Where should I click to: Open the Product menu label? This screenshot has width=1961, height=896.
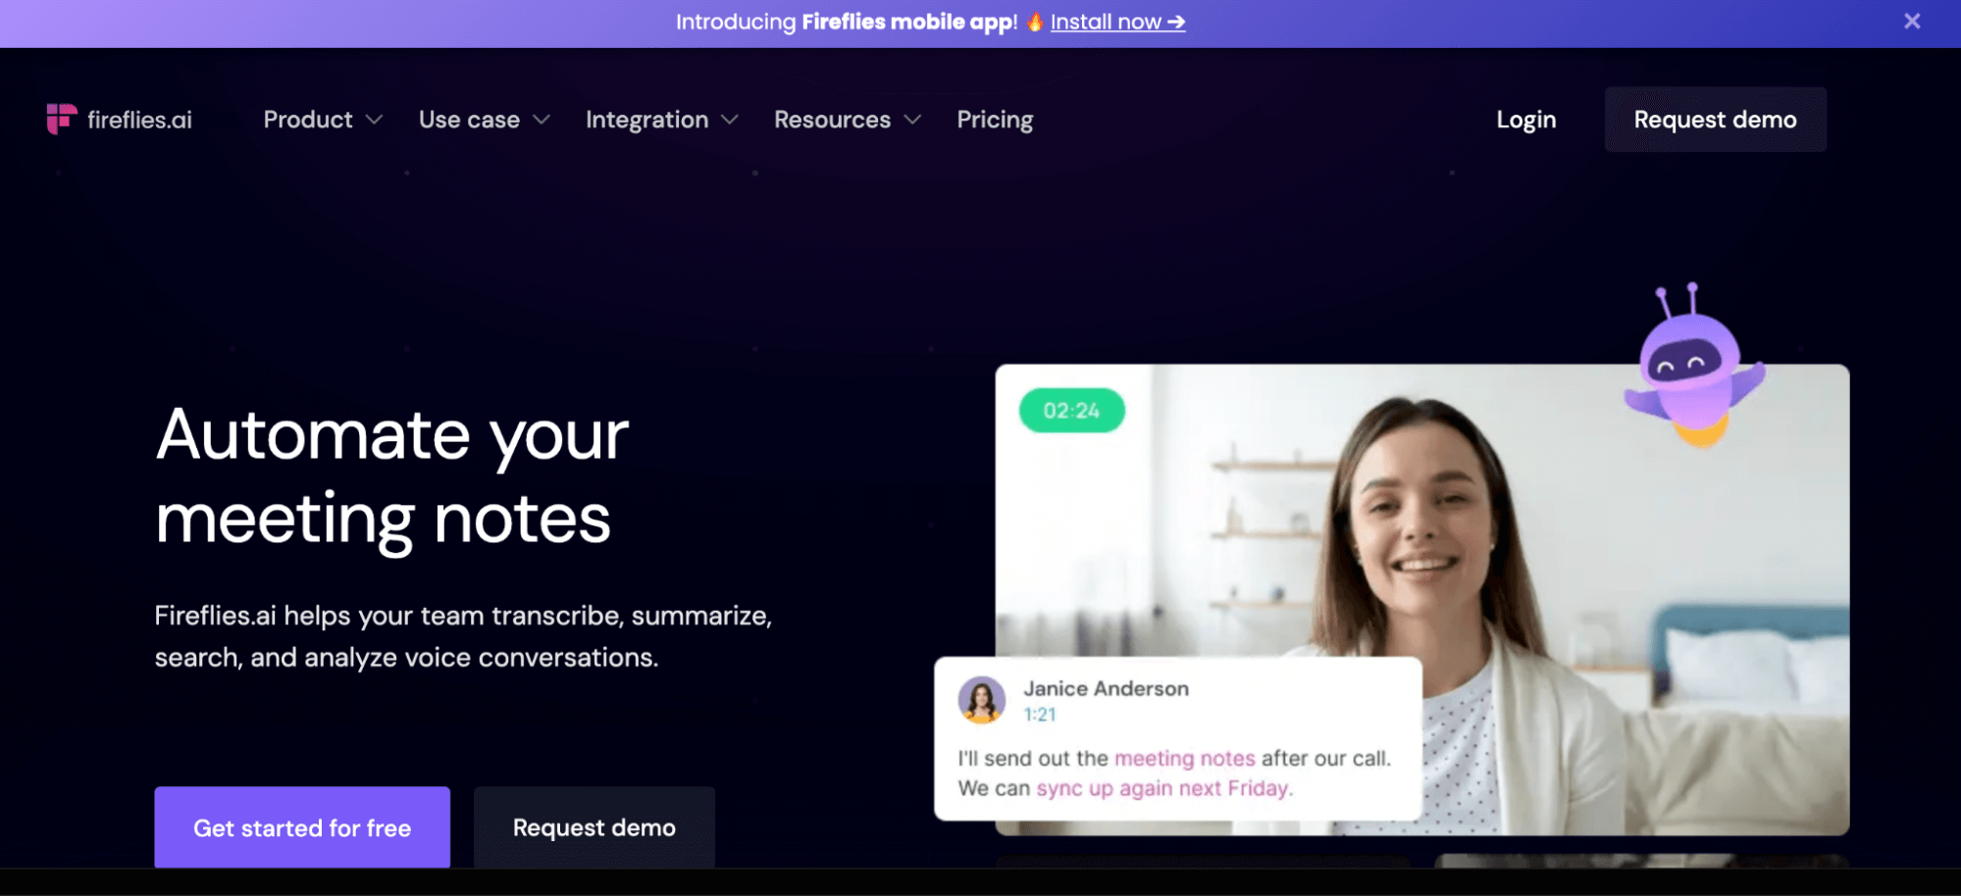click(x=307, y=120)
